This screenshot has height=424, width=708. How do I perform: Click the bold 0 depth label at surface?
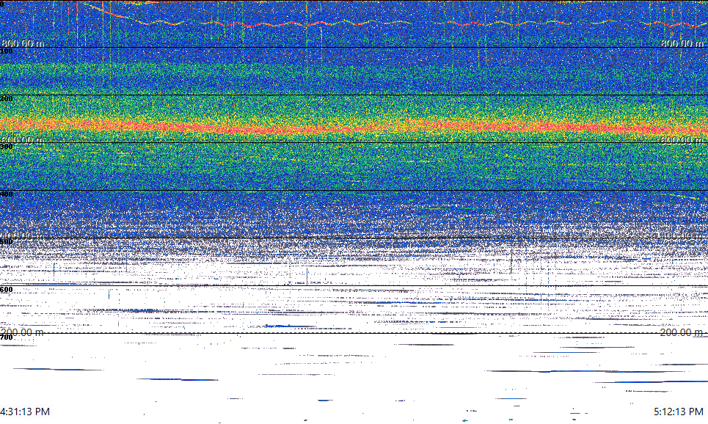pyautogui.click(x=1, y=4)
